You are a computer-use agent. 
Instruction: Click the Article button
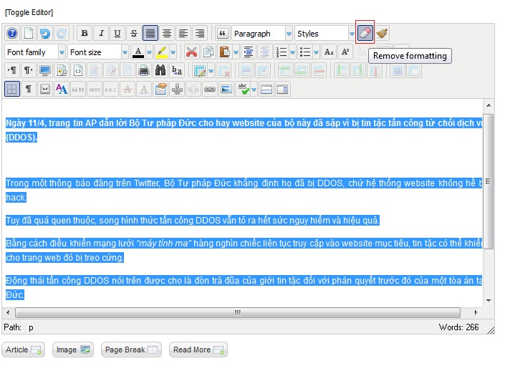click(x=24, y=350)
